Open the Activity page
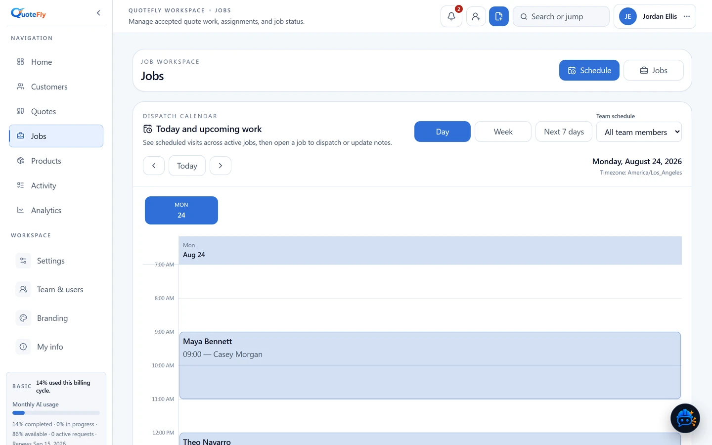Viewport: 712px width, 445px height. pos(56,185)
